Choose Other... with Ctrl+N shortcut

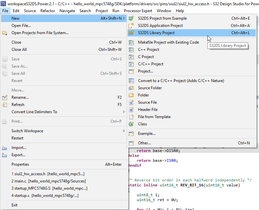tap(192, 143)
